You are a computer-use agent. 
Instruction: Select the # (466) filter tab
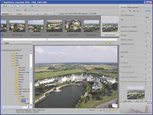pyautogui.click(x=19, y=14)
